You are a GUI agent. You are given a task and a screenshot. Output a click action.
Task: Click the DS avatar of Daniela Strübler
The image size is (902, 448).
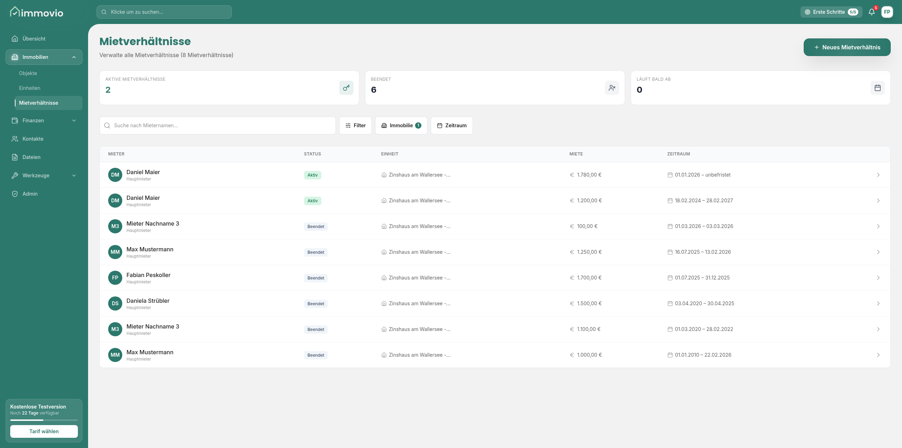pos(115,303)
